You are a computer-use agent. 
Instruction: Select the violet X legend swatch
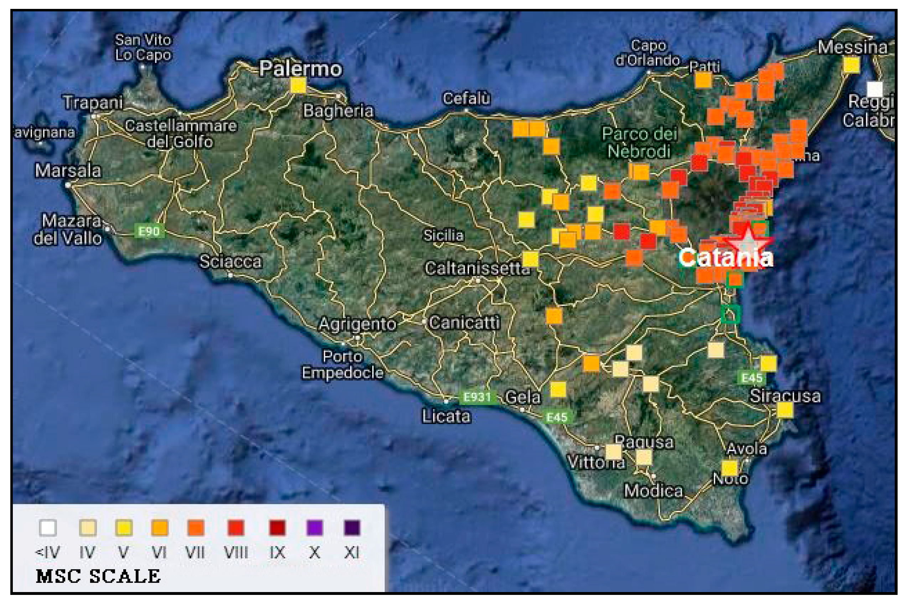pyautogui.click(x=314, y=528)
